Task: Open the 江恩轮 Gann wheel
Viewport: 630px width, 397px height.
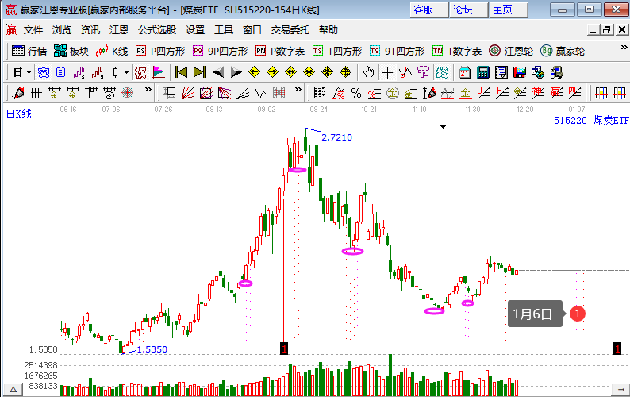Action: 511,51
